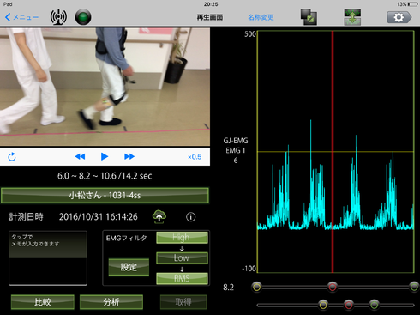Open the 比較 compare function
The height and width of the screenshot is (315, 420).
[x=43, y=302]
